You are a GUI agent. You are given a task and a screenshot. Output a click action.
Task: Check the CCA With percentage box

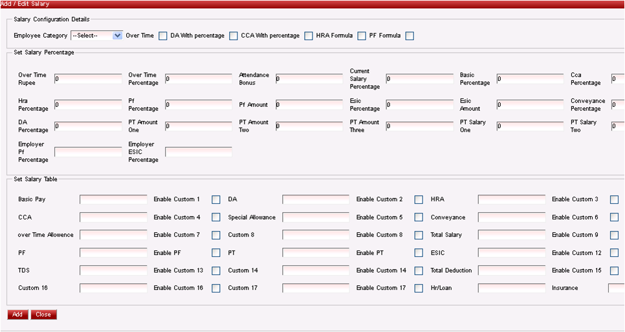coord(309,36)
